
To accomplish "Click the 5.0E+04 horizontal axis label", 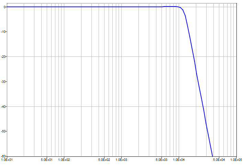I will coord(218,160).
